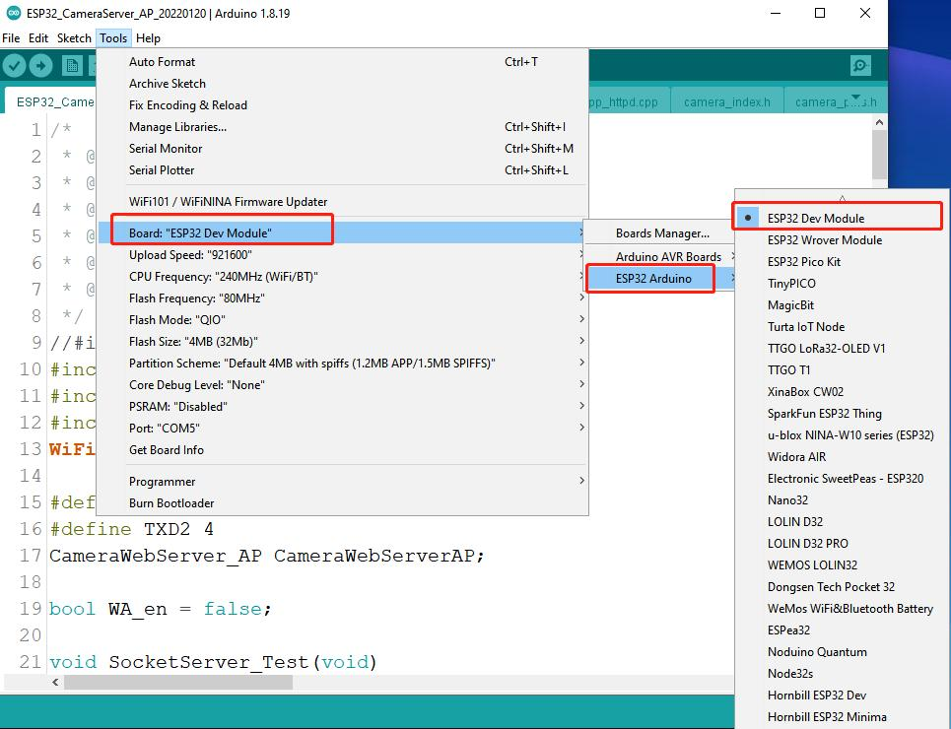Choose Fix Encoding & Reload
The width and height of the screenshot is (951, 729).
(343, 105)
